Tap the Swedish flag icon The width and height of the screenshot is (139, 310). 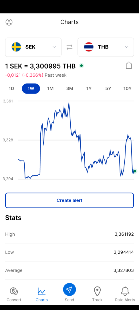pos(16,47)
